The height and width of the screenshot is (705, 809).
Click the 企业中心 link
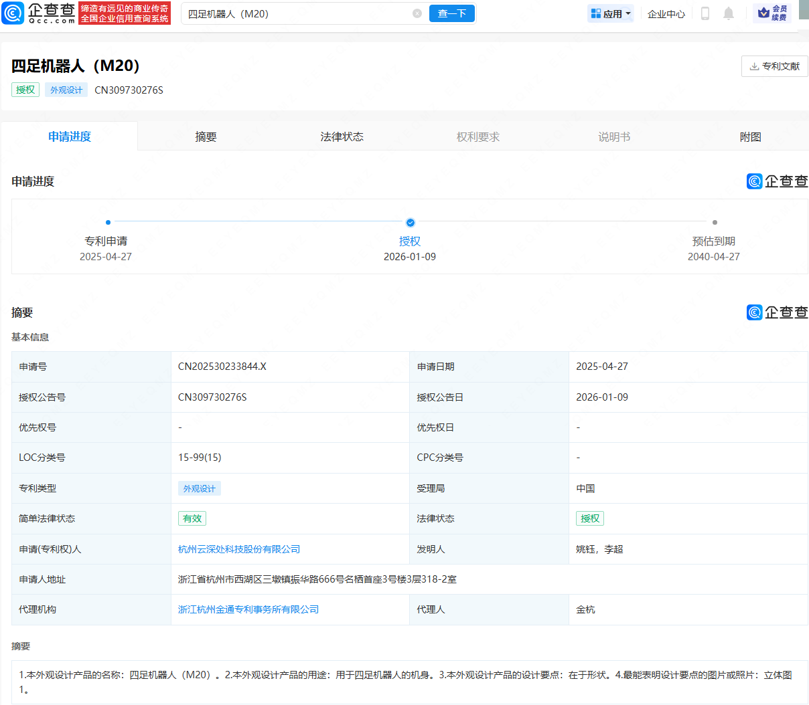666,13
